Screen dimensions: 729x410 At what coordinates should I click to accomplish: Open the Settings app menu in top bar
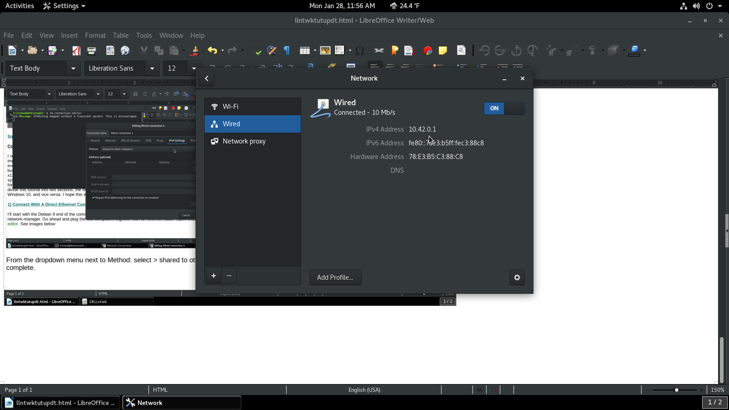(64, 6)
